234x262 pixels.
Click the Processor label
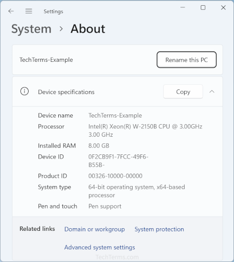(x=51, y=126)
